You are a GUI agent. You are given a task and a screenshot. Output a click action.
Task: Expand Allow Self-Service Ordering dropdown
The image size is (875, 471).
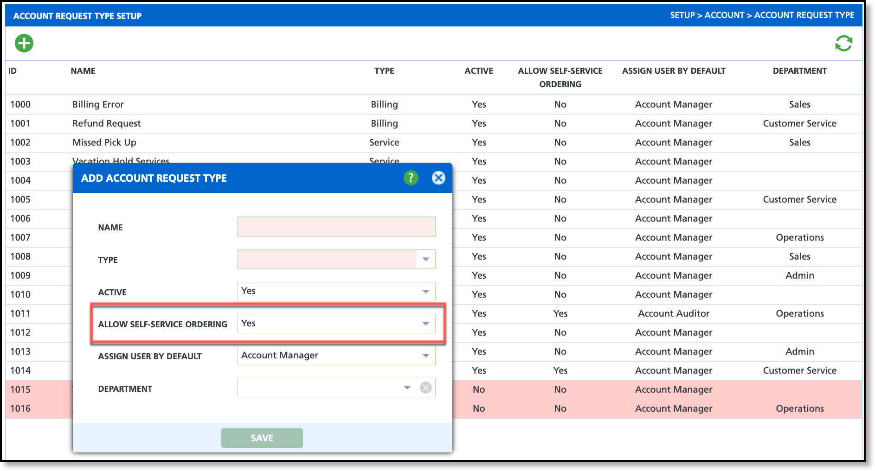click(x=426, y=324)
